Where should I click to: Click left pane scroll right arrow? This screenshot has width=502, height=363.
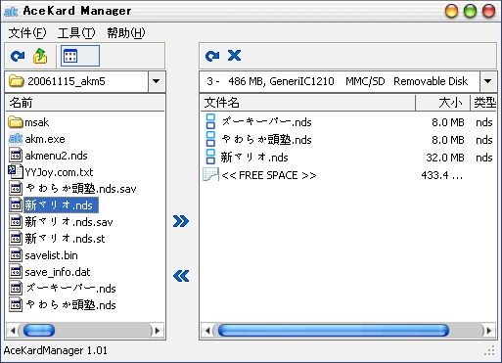tap(158, 331)
